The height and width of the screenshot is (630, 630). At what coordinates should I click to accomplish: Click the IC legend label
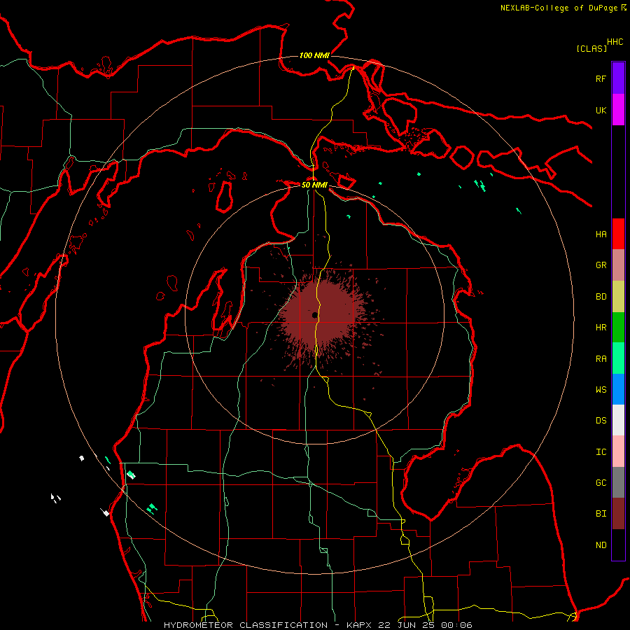tap(601, 452)
